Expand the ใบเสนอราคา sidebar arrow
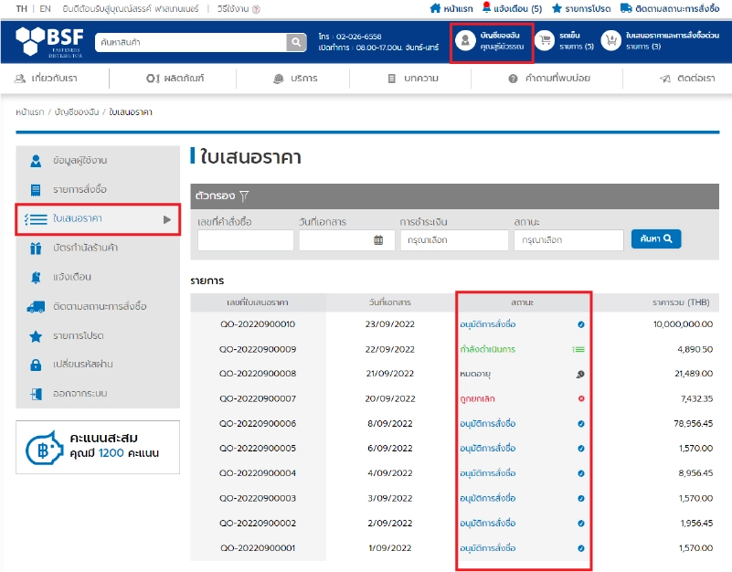 tap(167, 219)
